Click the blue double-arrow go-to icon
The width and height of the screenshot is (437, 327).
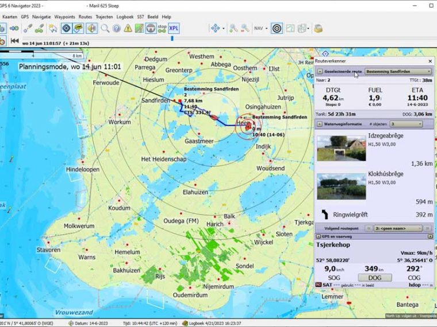(14, 28)
